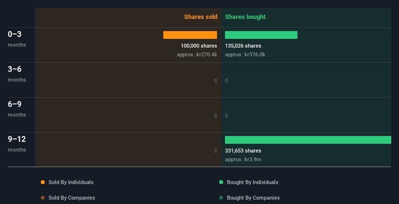Click the 100,000 shares value
This screenshot has width=399, height=204.
tap(199, 46)
